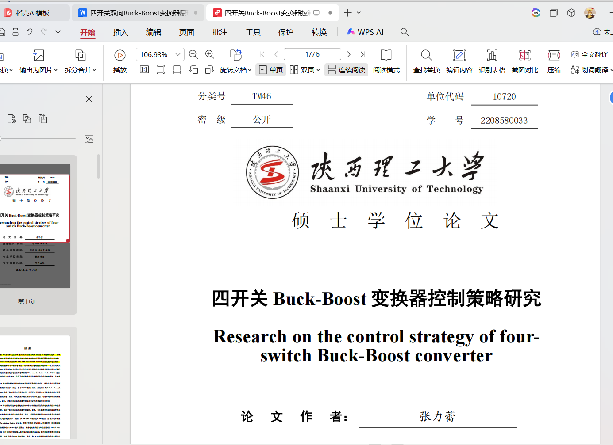Click the zoom in magnifier icon
Screen dimensions: 613x445
pyautogui.click(x=210, y=54)
